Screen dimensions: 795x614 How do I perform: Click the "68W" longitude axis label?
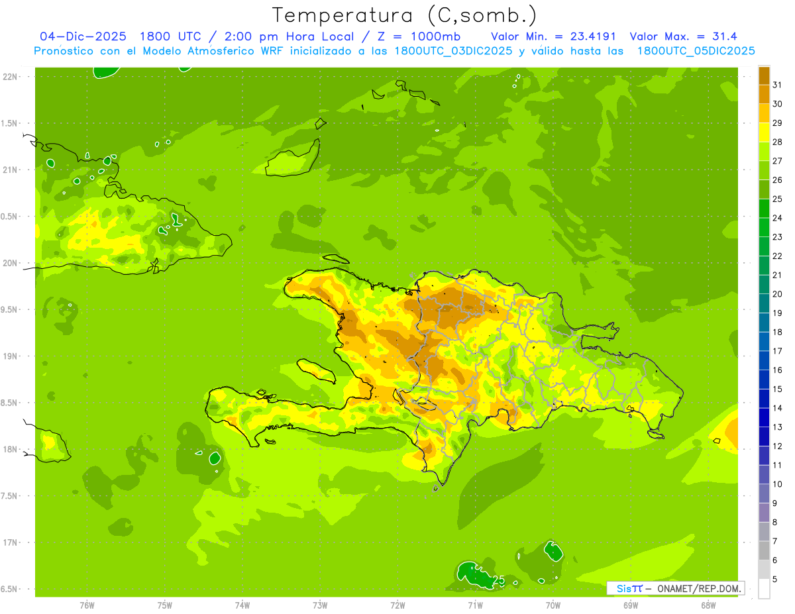pyautogui.click(x=708, y=605)
